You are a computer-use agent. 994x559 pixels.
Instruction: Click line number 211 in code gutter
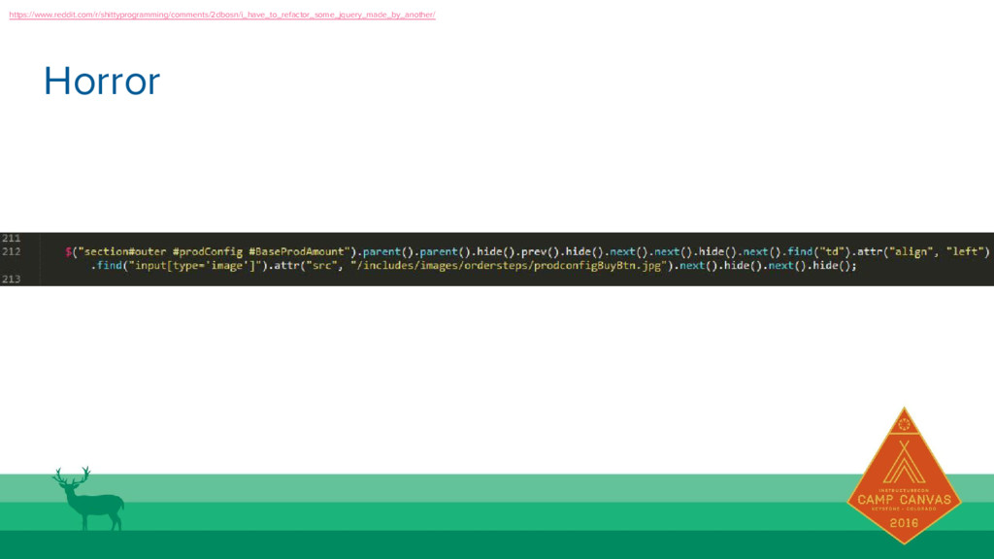(11, 239)
